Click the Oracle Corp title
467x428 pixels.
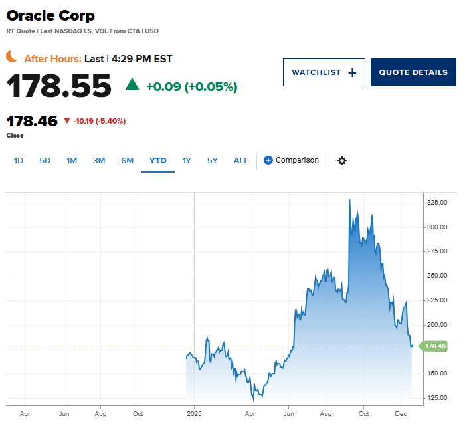50,15
